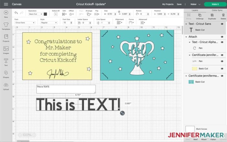The height and width of the screenshot is (142, 227).
Task: Open the Advanced text options
Action: click(143, 23)
